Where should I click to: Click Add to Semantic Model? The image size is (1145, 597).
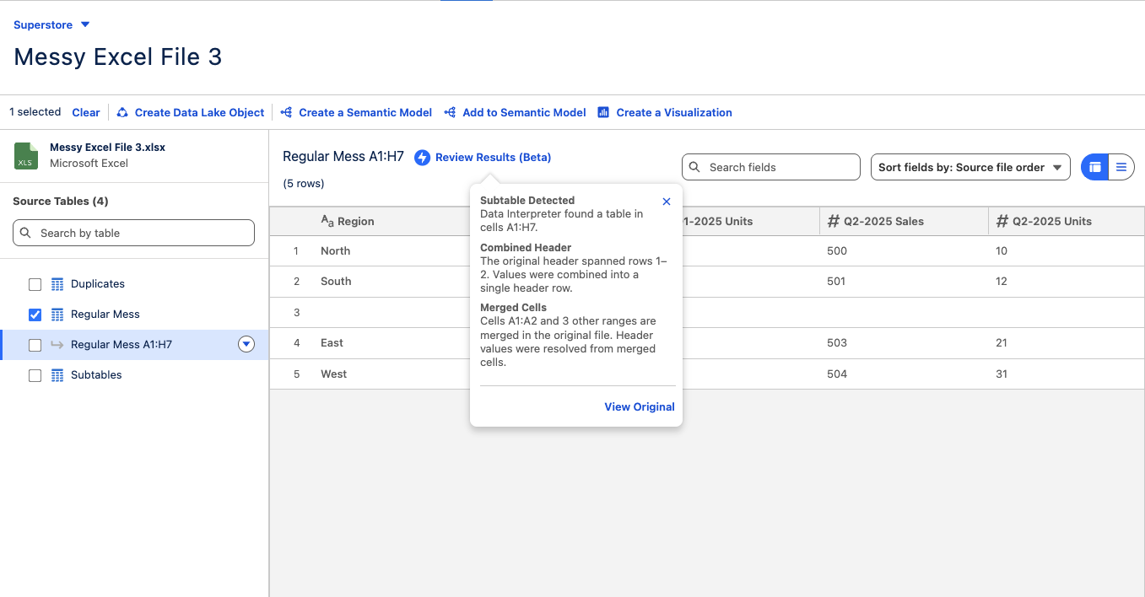tap(524, 112)
